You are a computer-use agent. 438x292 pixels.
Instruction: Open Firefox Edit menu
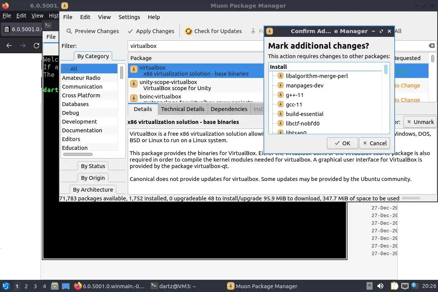21,16
